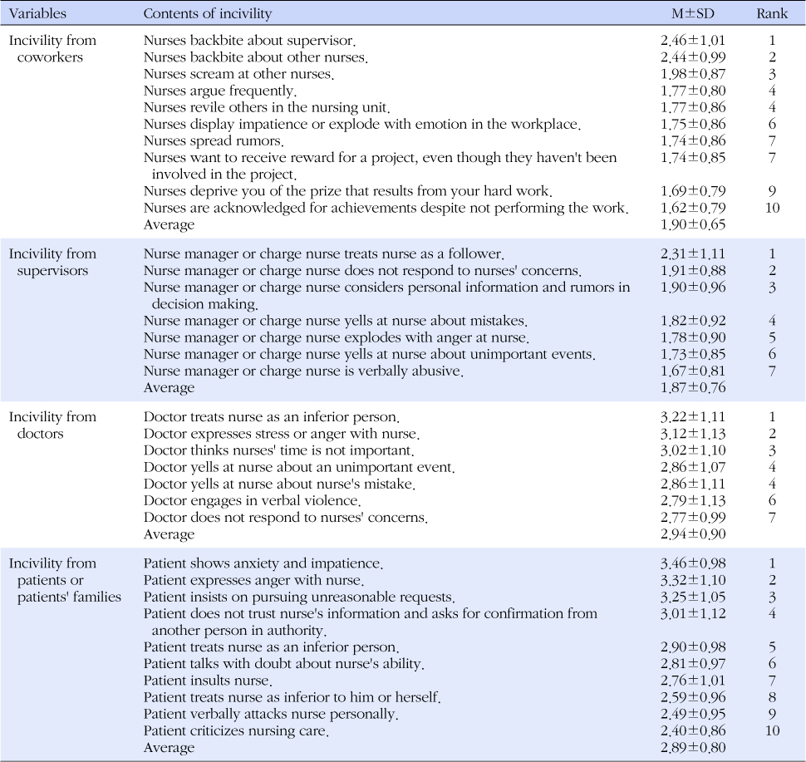Select 'Patient insists on pursuing unreasonable requests.'

click(x=299, y=597)
